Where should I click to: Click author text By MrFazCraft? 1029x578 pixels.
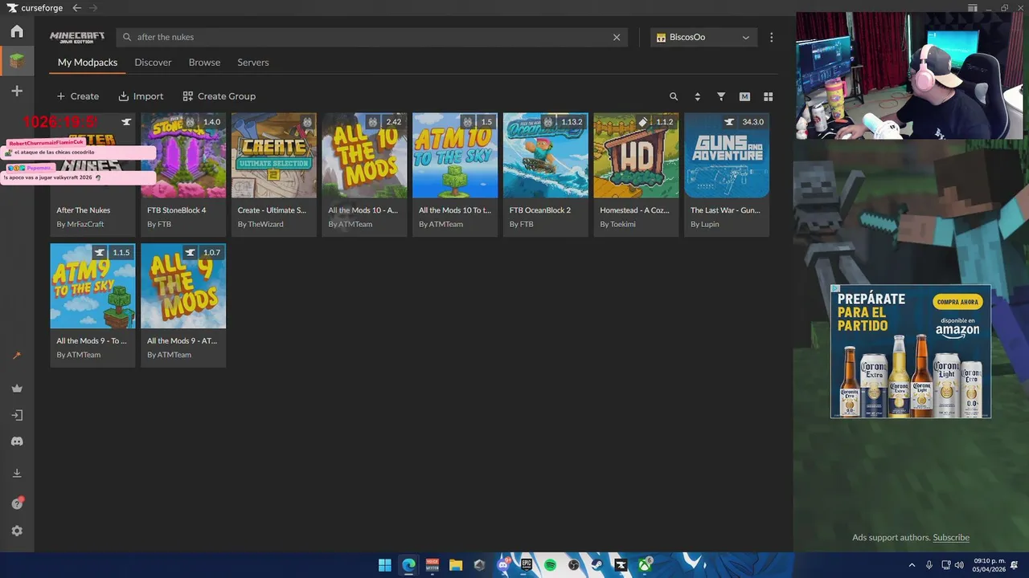80,224
